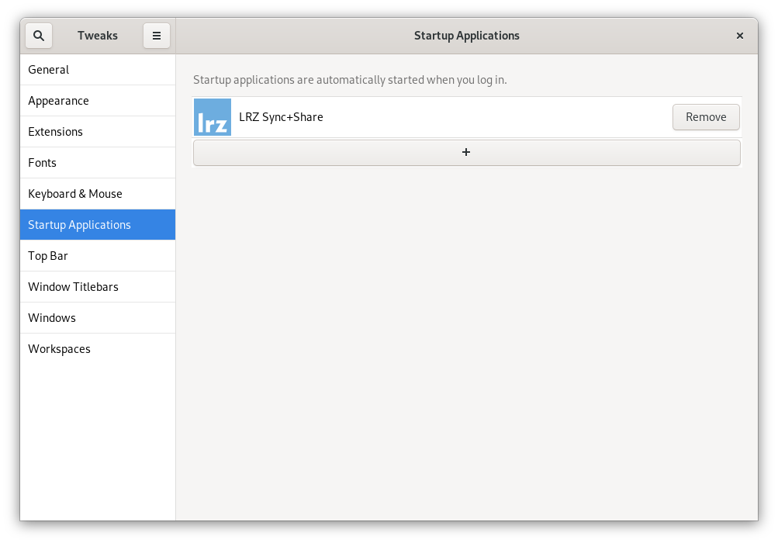Open the search in Tweaks

pyautogui.click(x=39, y=36)
